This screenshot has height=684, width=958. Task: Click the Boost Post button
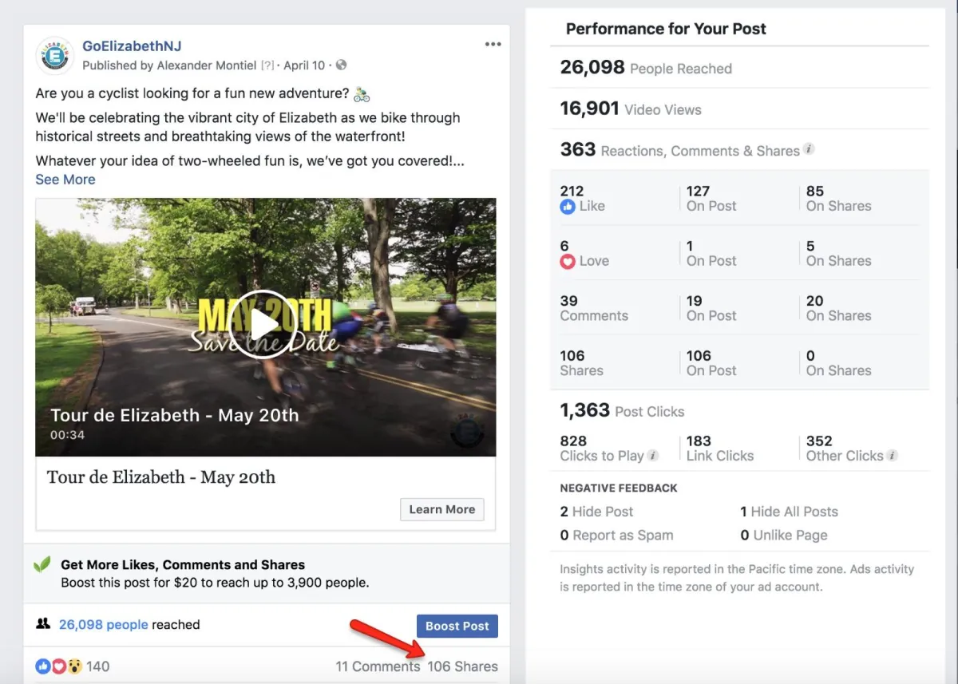point(457,626)
